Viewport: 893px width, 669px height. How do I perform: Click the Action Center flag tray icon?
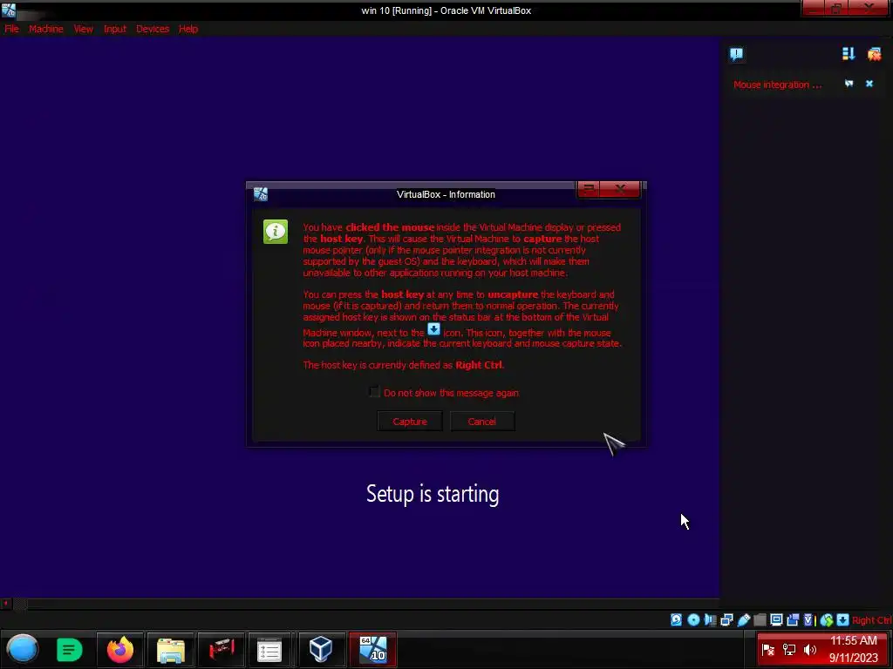[767, 650]
